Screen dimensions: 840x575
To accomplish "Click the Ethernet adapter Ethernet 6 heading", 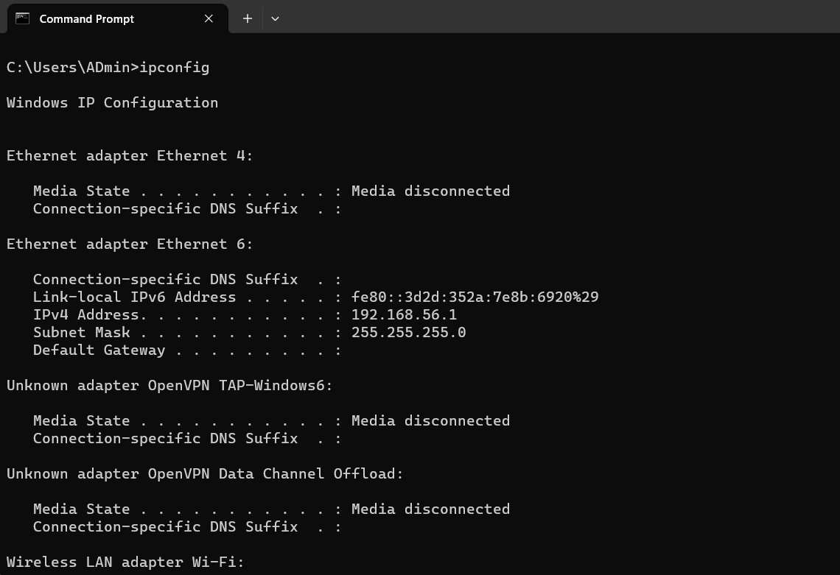I will 130,244.
